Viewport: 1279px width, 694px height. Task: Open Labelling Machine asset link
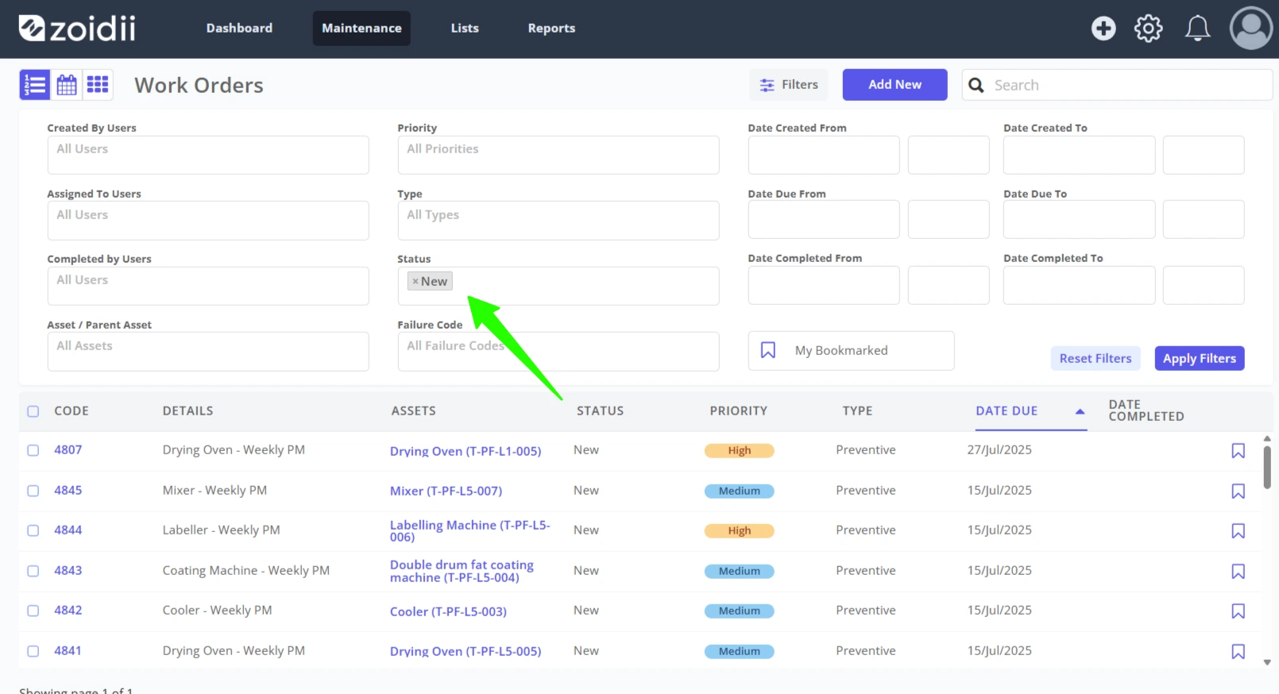(469, 531)
